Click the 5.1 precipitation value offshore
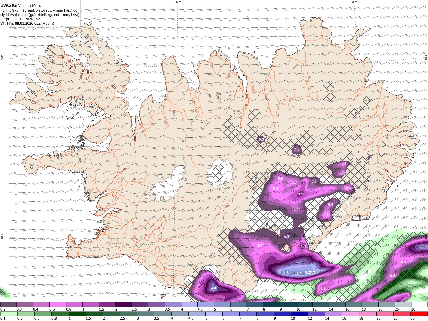Image resolution: width=428 pixels, height=321 pixels. [x=299, y=274]
